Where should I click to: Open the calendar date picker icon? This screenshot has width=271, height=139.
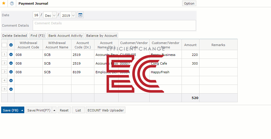[80, 15]
